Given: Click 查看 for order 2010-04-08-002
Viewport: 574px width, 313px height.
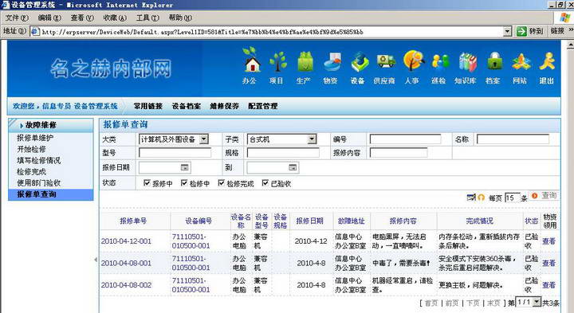Looking at the screenshot, I should pos(548,285).
